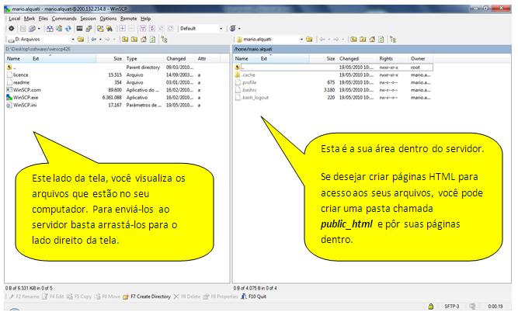Refresh the remote panel
Screen dimensions: 518x319
381,40
